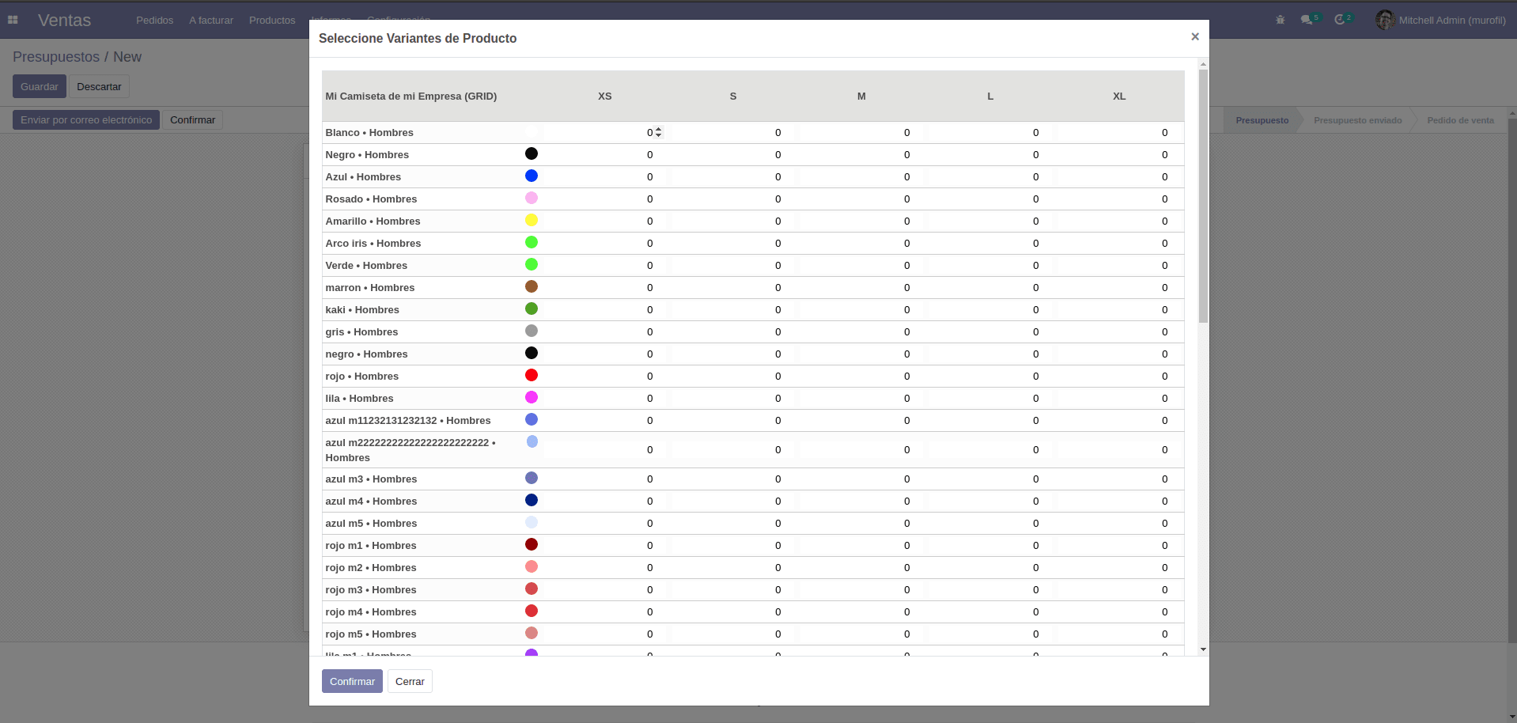Viewport: 1517px width, 723px height.
Task: Click the Negro • Hombres black swatch
Action: (532, 153)
